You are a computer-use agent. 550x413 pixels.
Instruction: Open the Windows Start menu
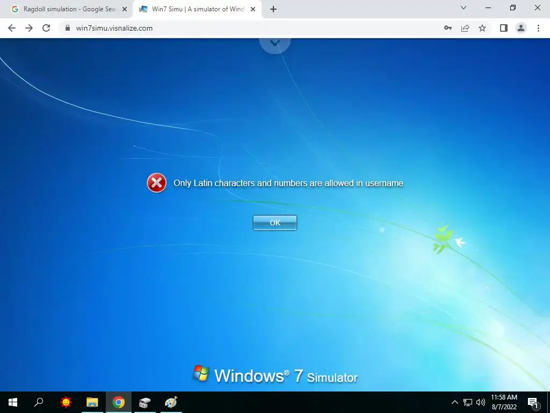click(13, 402)
